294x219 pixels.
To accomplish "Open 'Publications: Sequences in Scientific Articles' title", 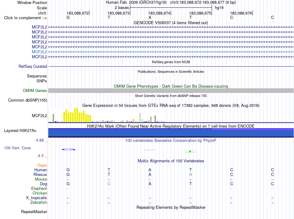I will pyautogui.click(x=171, y=72).
